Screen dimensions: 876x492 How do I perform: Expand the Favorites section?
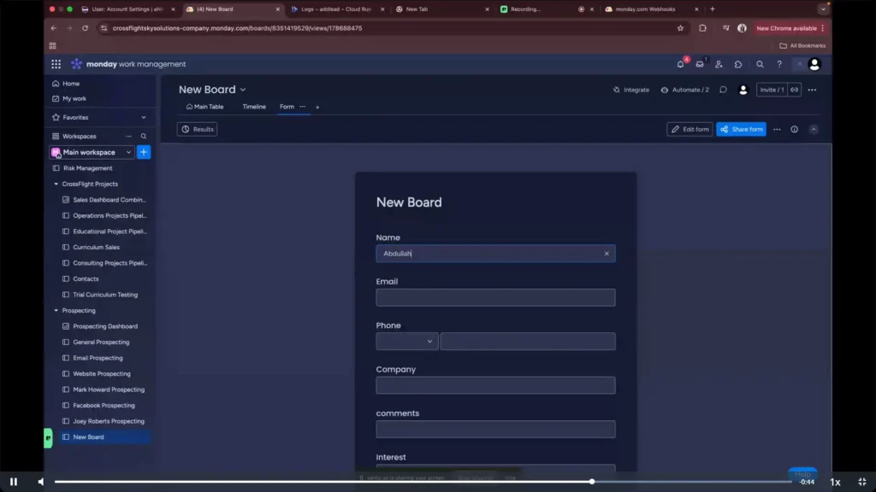pos(143,117)
